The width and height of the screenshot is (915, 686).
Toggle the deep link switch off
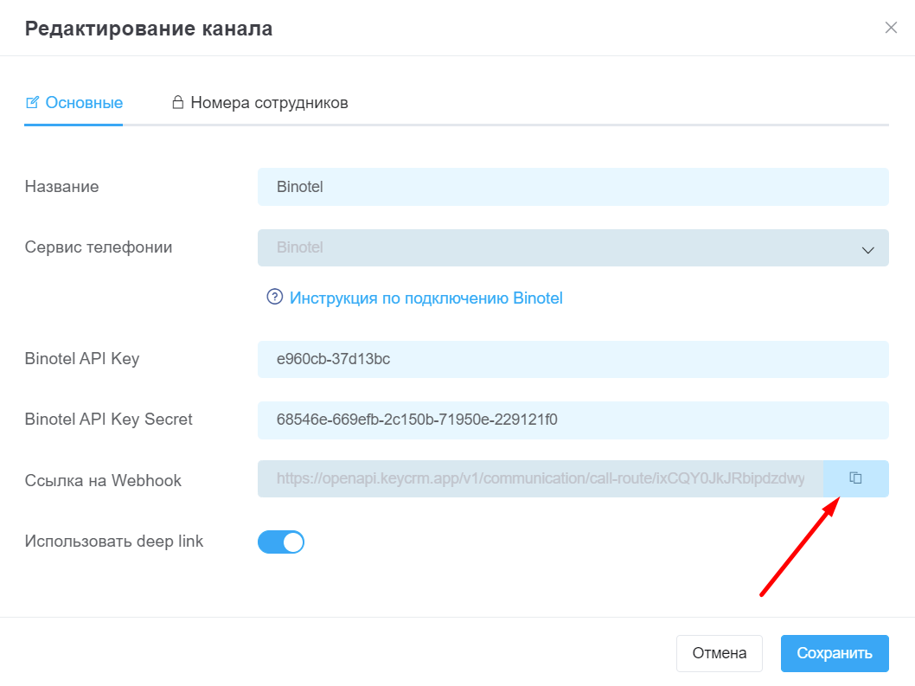tap(281, 542)
